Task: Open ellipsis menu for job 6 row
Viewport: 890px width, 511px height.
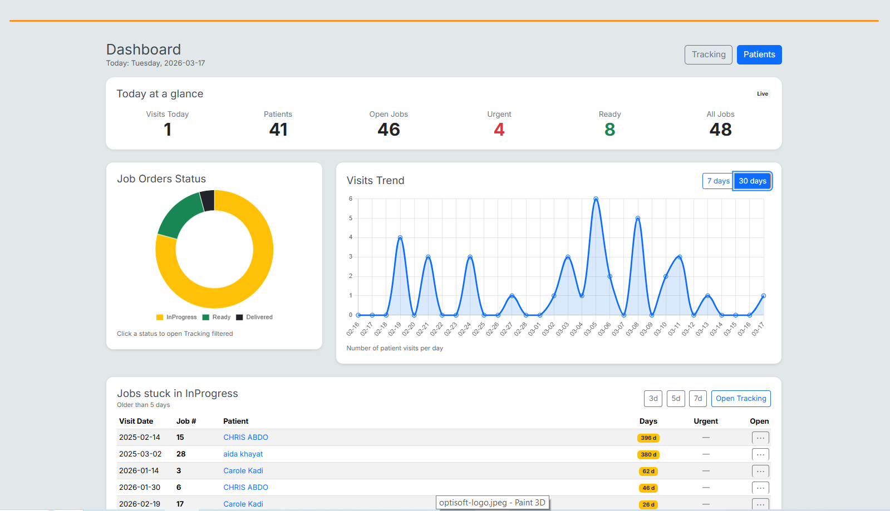Action: pyautogui.click(x=760, y=488)
